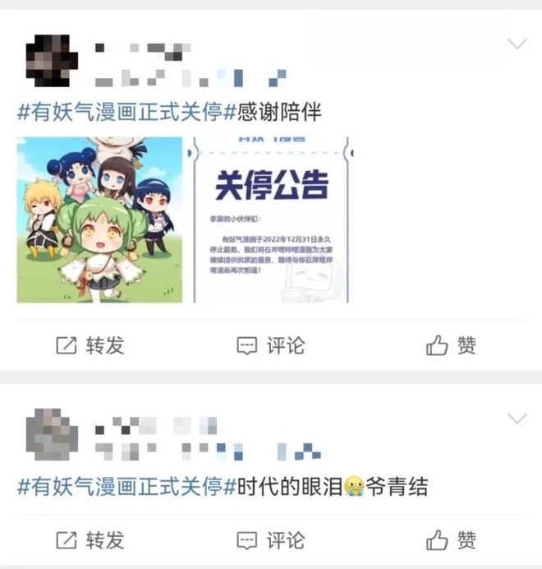Tap 评论 label on first post

286,345
